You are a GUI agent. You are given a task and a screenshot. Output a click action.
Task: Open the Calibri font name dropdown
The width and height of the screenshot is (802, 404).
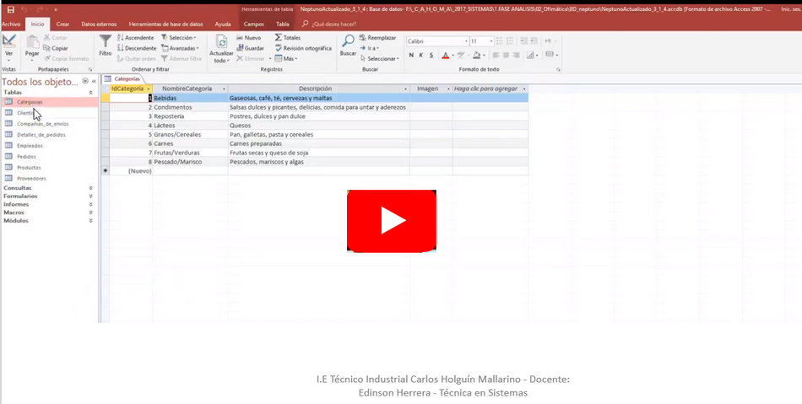[465, 41]
